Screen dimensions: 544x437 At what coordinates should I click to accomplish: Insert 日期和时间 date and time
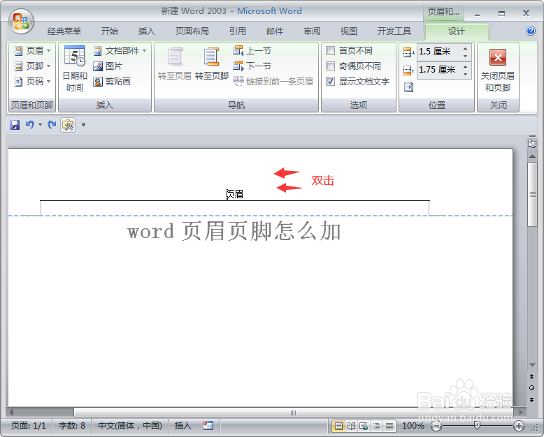pyautogui.click(x=75, y=68)
